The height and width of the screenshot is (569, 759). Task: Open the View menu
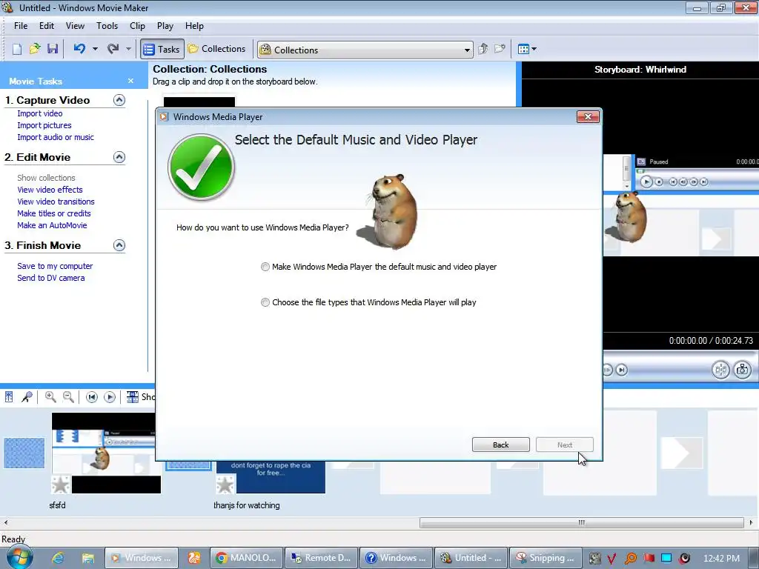pyautogui.click(x=75, y=26)
